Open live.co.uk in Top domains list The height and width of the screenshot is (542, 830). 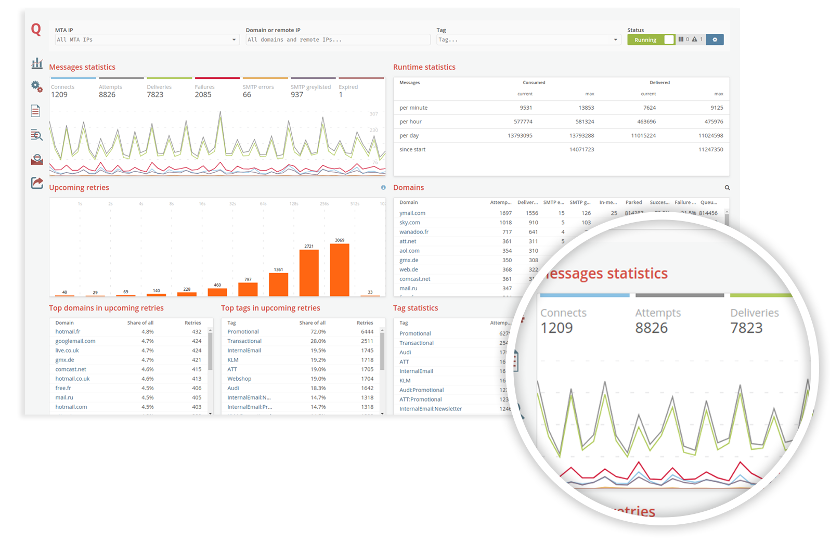point(67,351)
